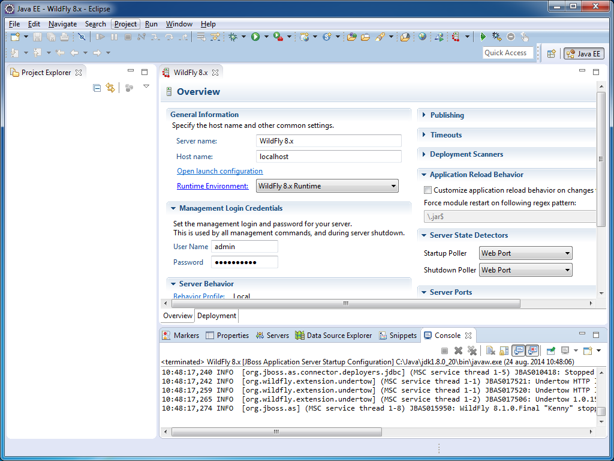Click the Open Task folder icon
Screen dimensions: 614x461
(x=365, y=37)
